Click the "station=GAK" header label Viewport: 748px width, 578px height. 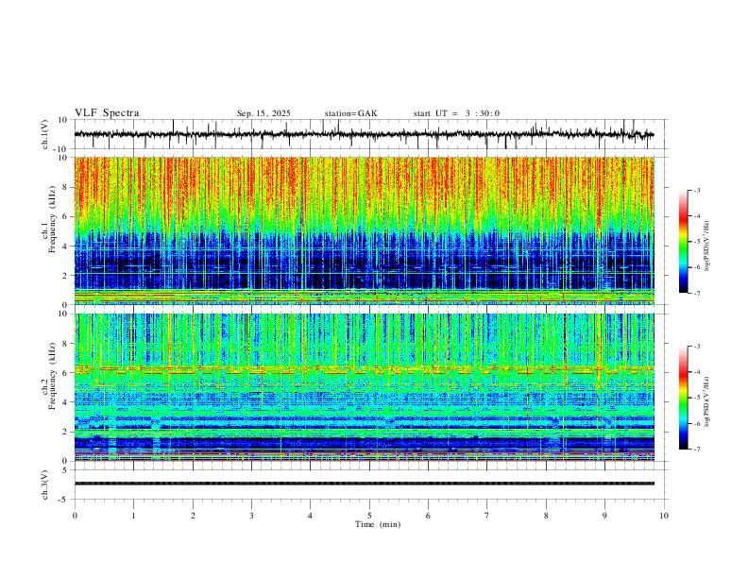350,113
